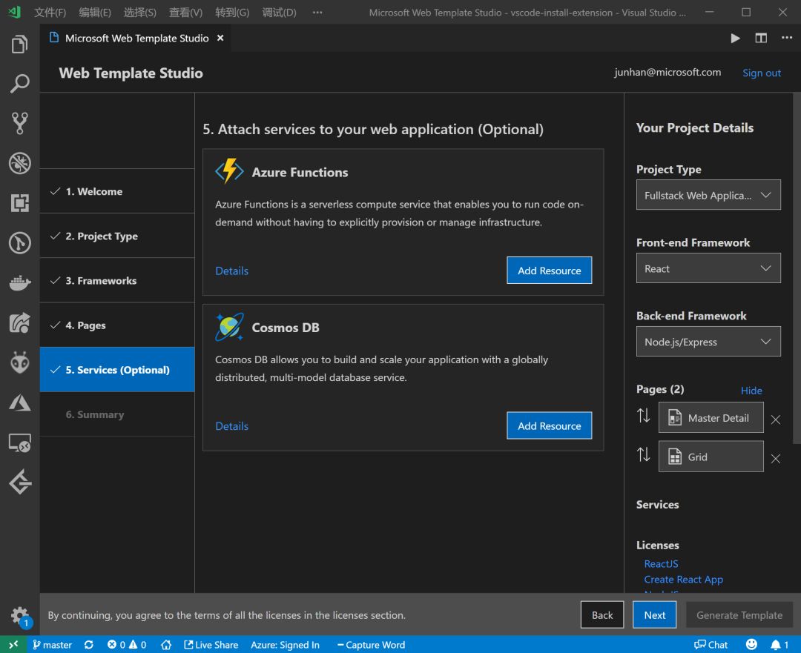This screenshot has height=653, width=801.
Task: Open the Extensions view in activity bar
Action: click(x=19, y=202)
